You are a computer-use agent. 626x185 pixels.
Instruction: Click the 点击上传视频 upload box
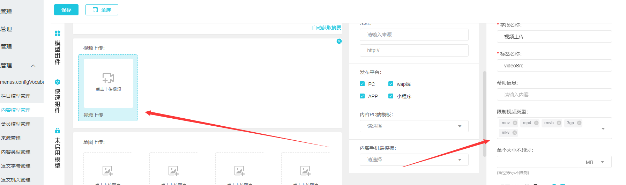108,83
